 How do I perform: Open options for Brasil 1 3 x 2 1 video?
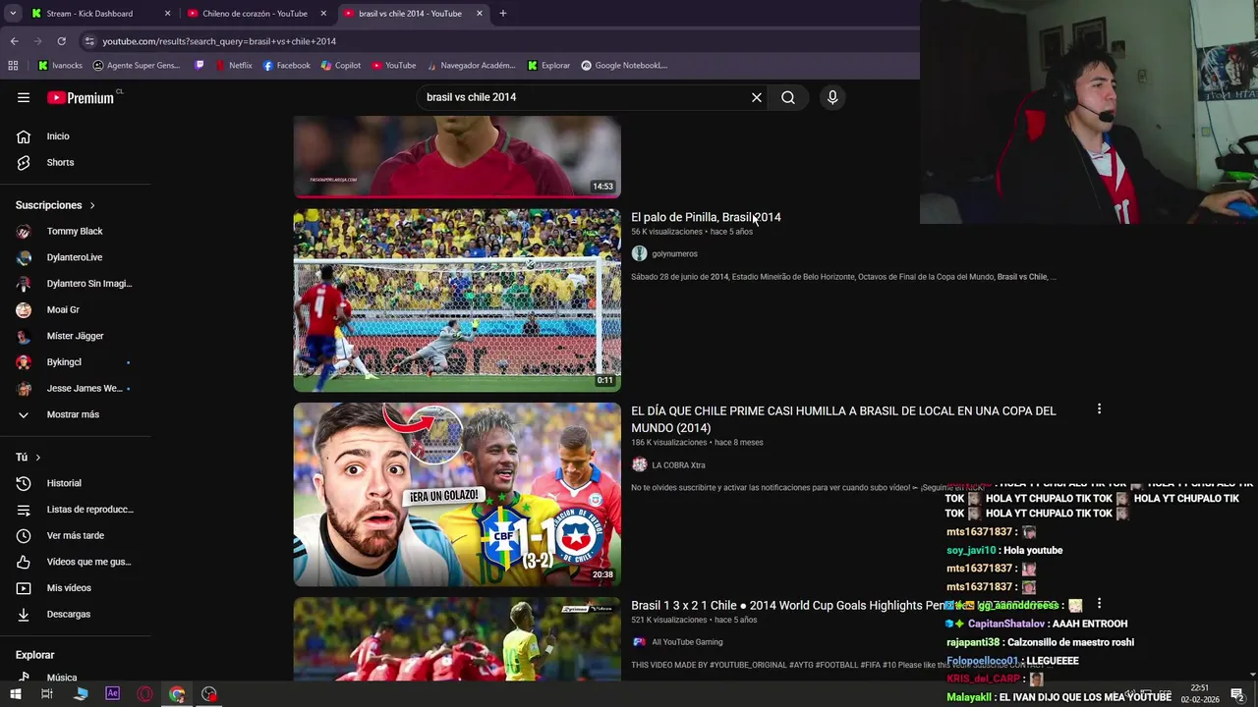pos(1099,604)
